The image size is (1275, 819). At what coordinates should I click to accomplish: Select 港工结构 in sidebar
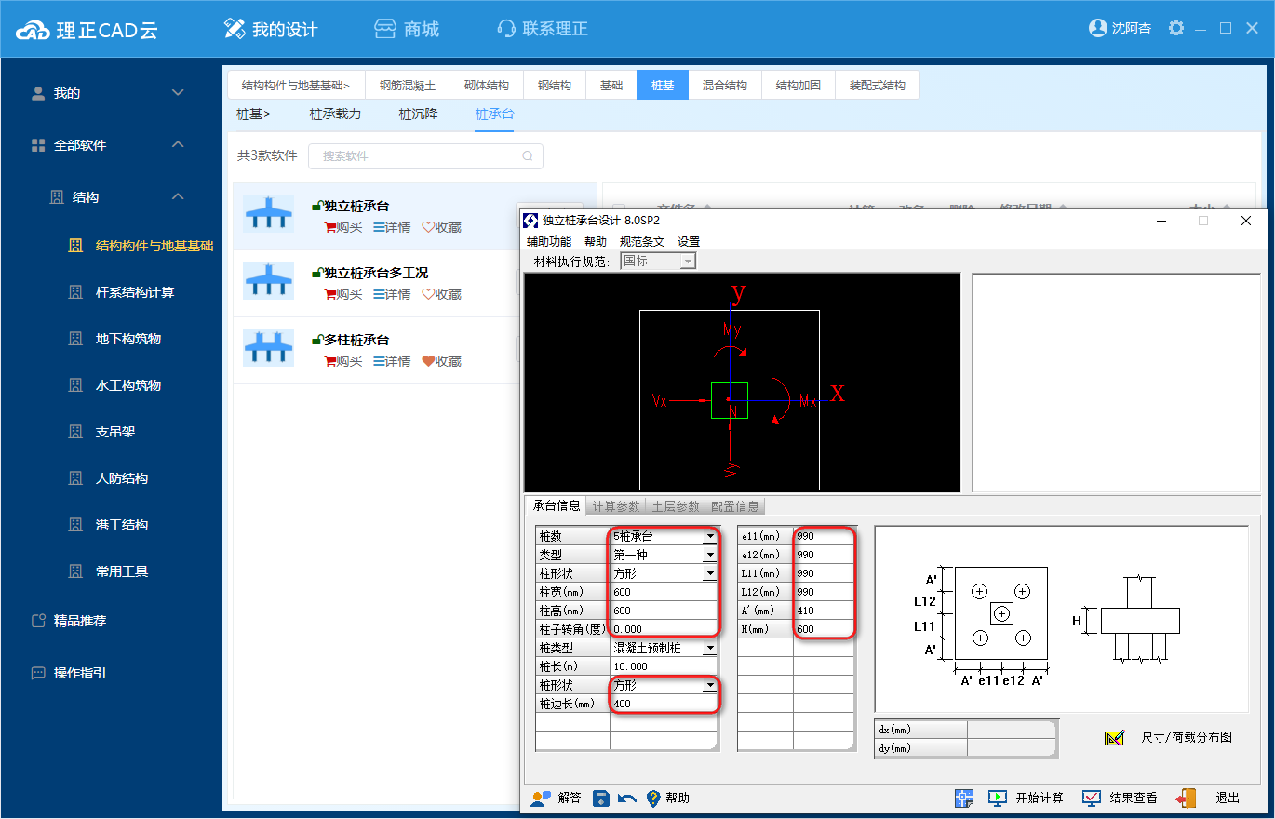[x=122, y=525]
